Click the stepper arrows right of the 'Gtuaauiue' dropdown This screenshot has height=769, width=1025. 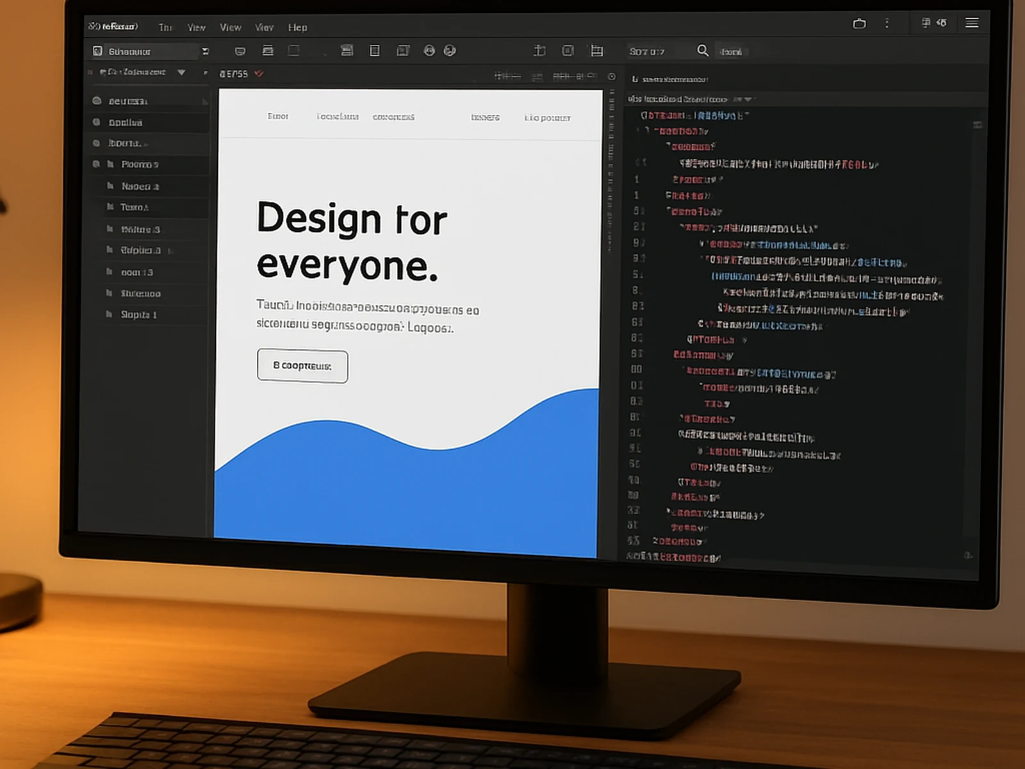click(205, 51)
